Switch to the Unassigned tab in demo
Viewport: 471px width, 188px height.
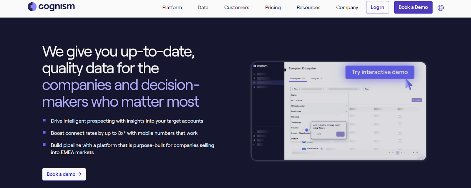click(x=298, y=78)
